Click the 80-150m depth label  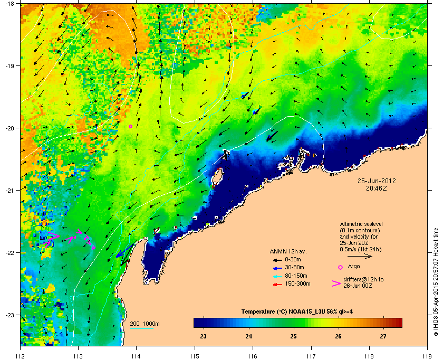[x=296, y=276]
